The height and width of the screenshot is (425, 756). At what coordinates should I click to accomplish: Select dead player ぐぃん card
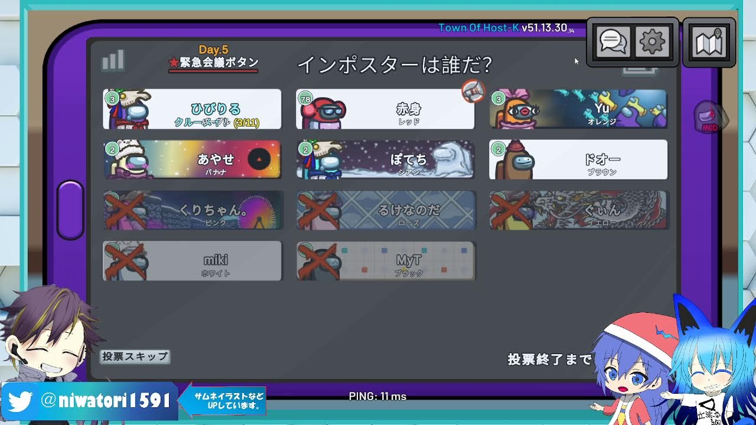coord(578,210)
